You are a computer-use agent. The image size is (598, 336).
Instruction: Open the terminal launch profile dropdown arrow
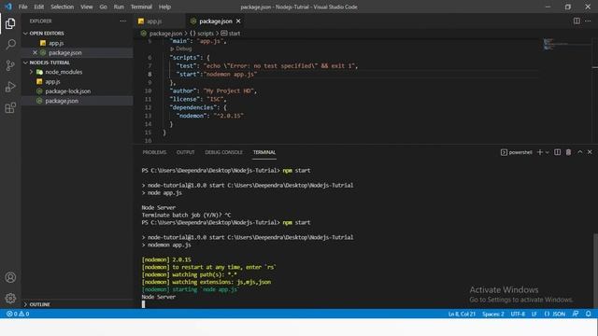point(548,152)
